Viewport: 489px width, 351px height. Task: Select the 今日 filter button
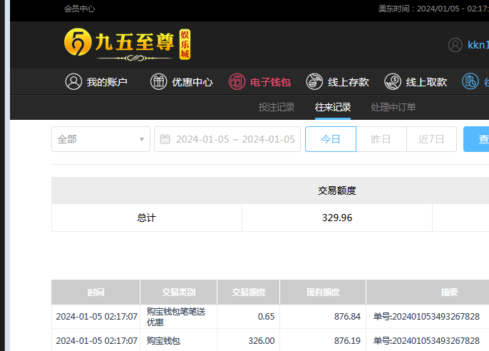coord(331,139)
